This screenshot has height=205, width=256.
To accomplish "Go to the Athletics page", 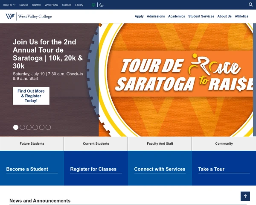I will (x=241, y=16).
